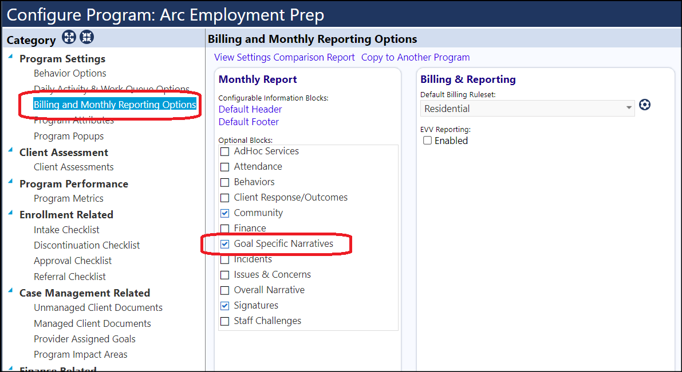Uncheck the Goal Specific Narratives checkbox
The height and width of the screenshot is (372, 682).
click(225, 244)
